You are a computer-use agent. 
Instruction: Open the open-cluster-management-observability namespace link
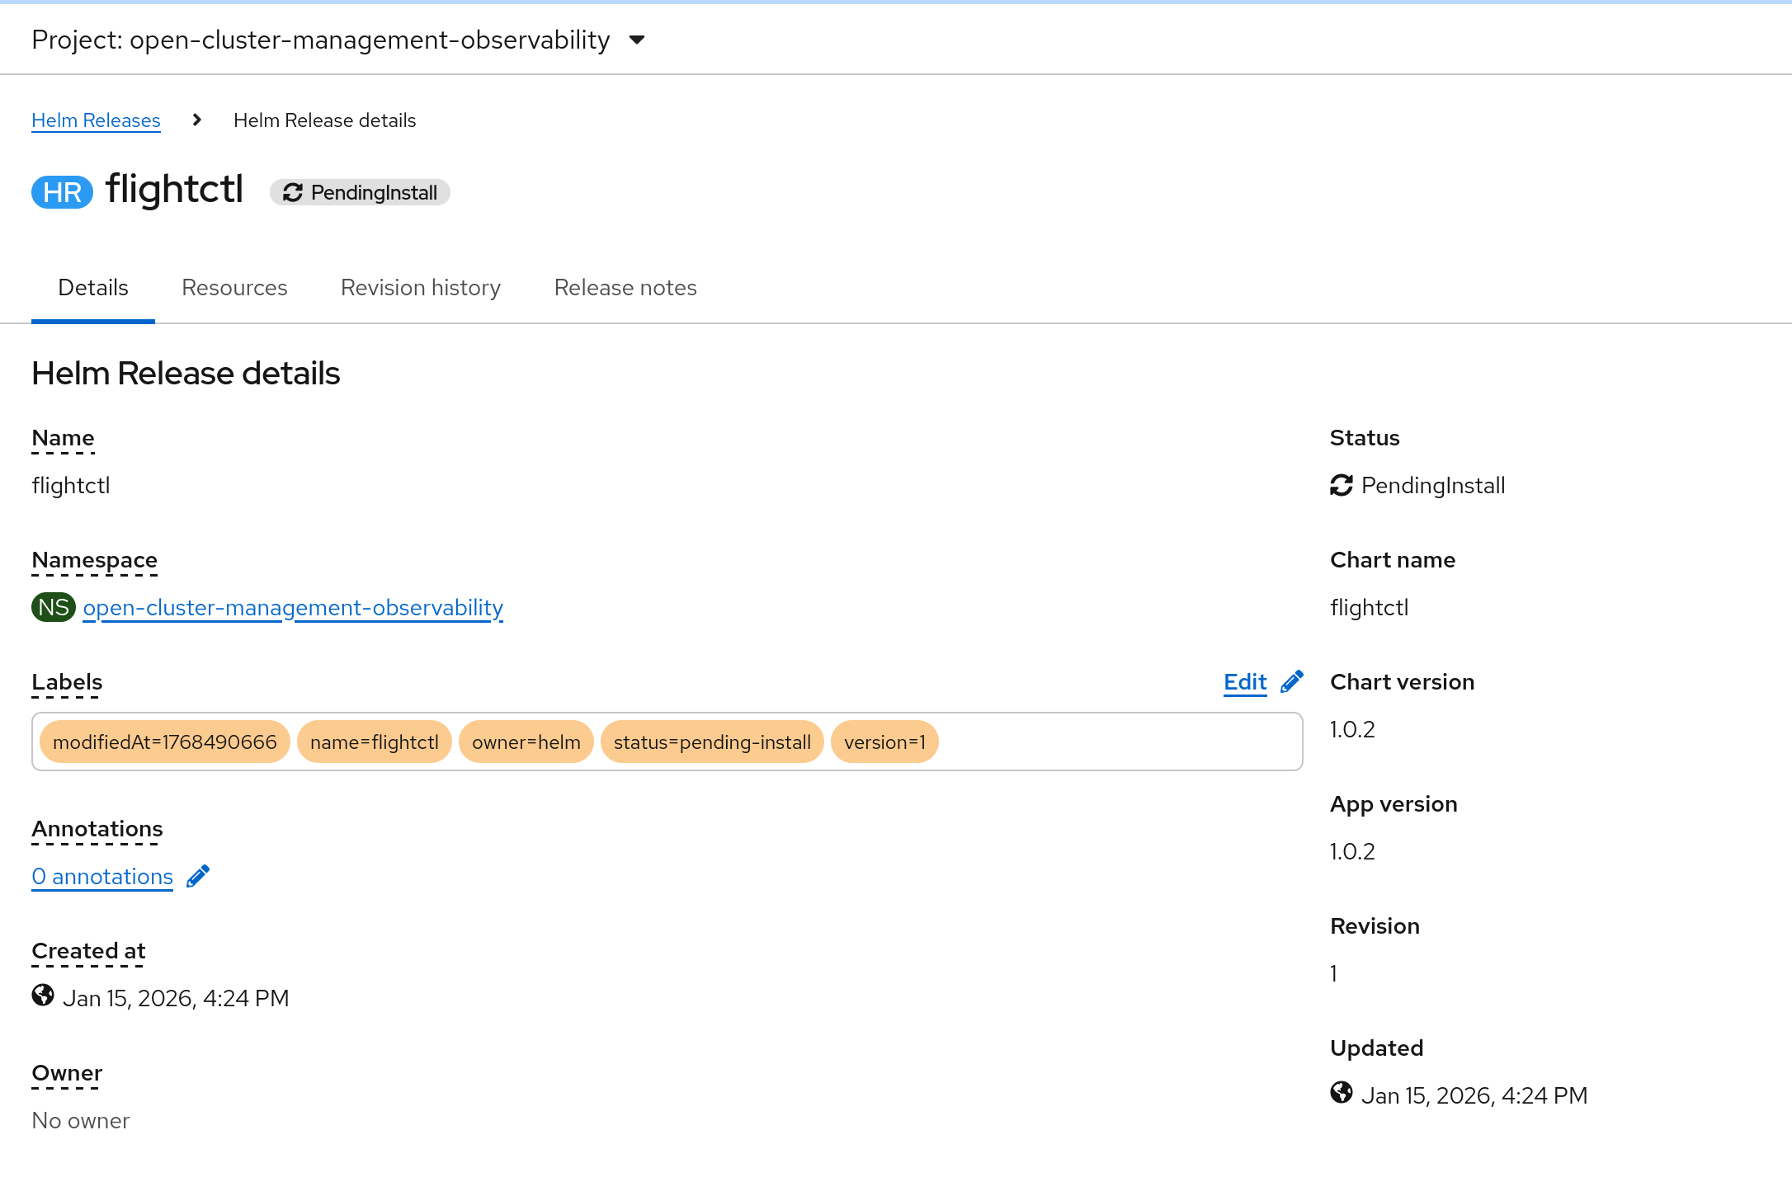click(x=293, y=608)
